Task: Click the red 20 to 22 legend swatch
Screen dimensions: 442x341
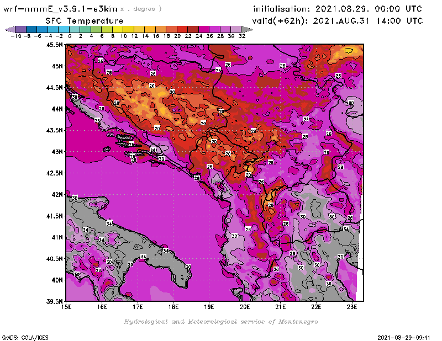Action: (182, 29)
